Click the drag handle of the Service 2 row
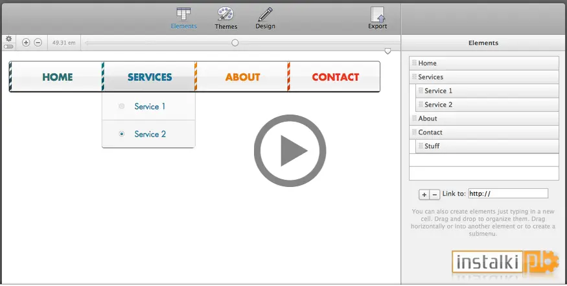567x286 pixels. [421, 104]
